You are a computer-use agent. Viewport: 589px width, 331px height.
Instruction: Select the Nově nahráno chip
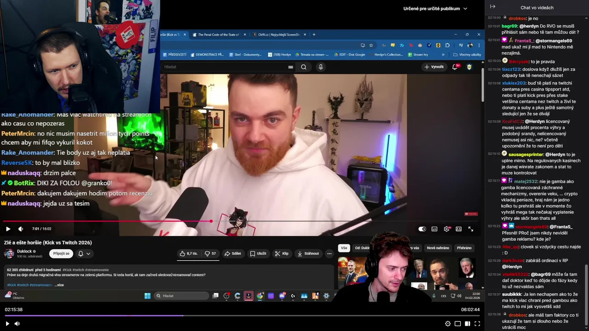[x=438, y=248]
